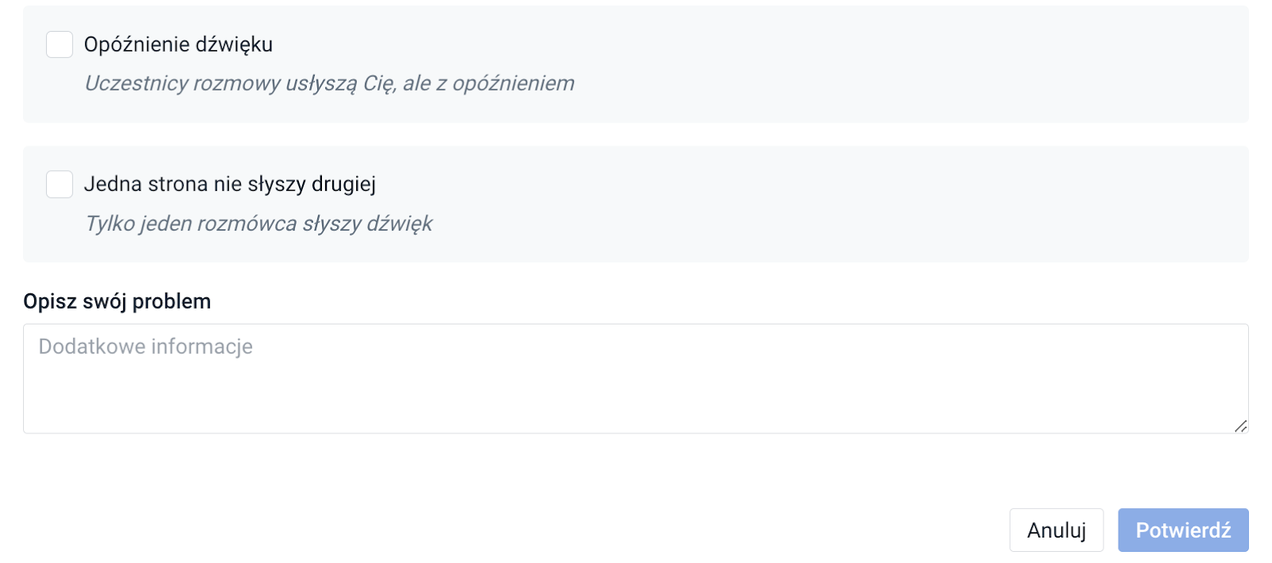Viewport: 1272px width, 563px height.
Task: Click the "Jedna strona nie słyszy drugiej" label
Action: click(231, 184)
